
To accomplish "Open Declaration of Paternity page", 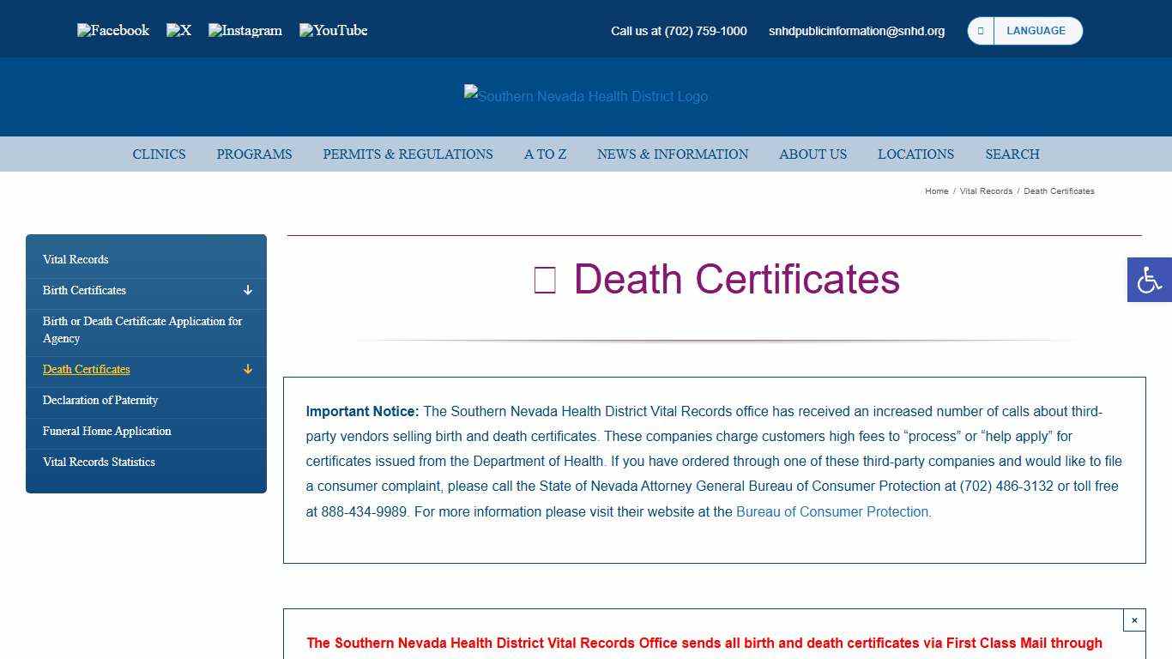I will pos(100,400).
